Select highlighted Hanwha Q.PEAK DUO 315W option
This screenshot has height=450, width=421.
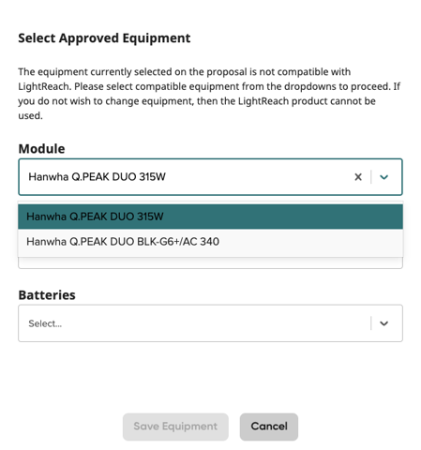[x=210, y=217]
